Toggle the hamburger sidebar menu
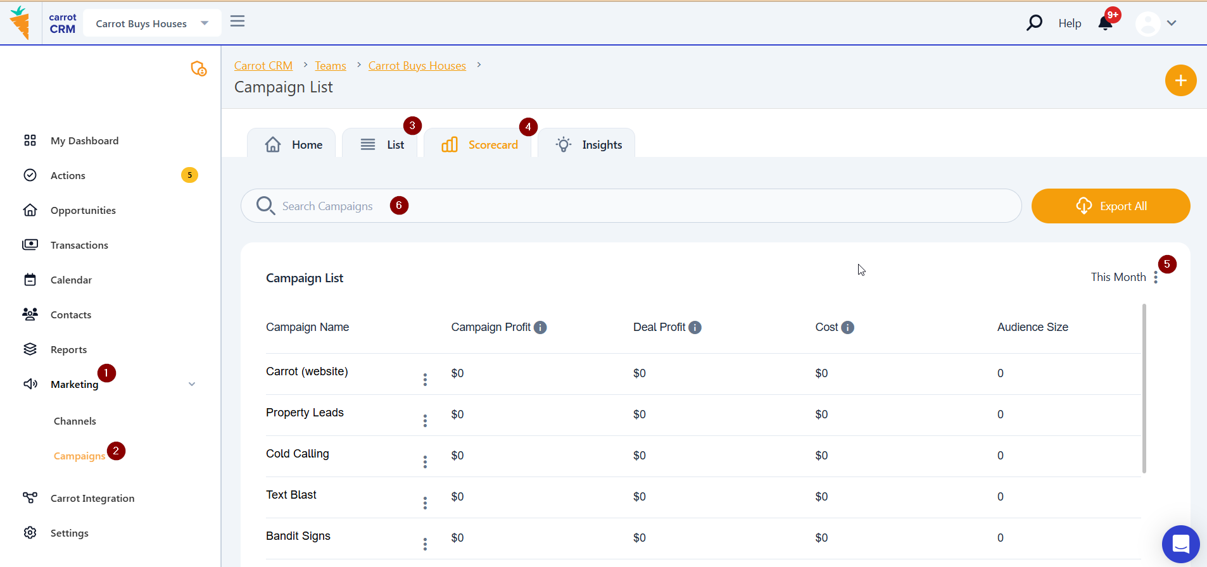The height and width of the screenshot is (567, 1207). pos(237,22)
